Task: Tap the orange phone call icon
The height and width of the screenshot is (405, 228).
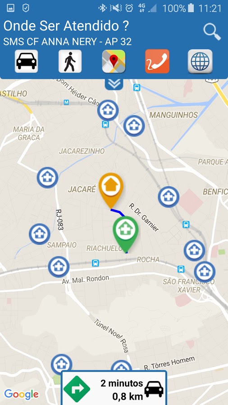Action: tap(157, 61)
